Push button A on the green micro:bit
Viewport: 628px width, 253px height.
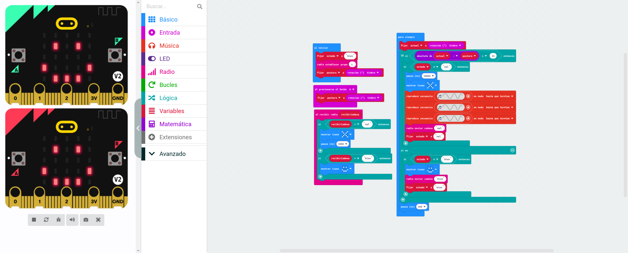(19, 55)
